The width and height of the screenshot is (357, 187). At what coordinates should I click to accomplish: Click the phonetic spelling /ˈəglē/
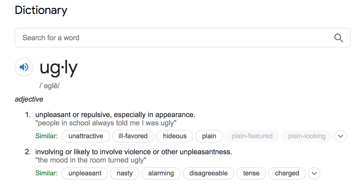pyautogui.click(x=49, y=86)
